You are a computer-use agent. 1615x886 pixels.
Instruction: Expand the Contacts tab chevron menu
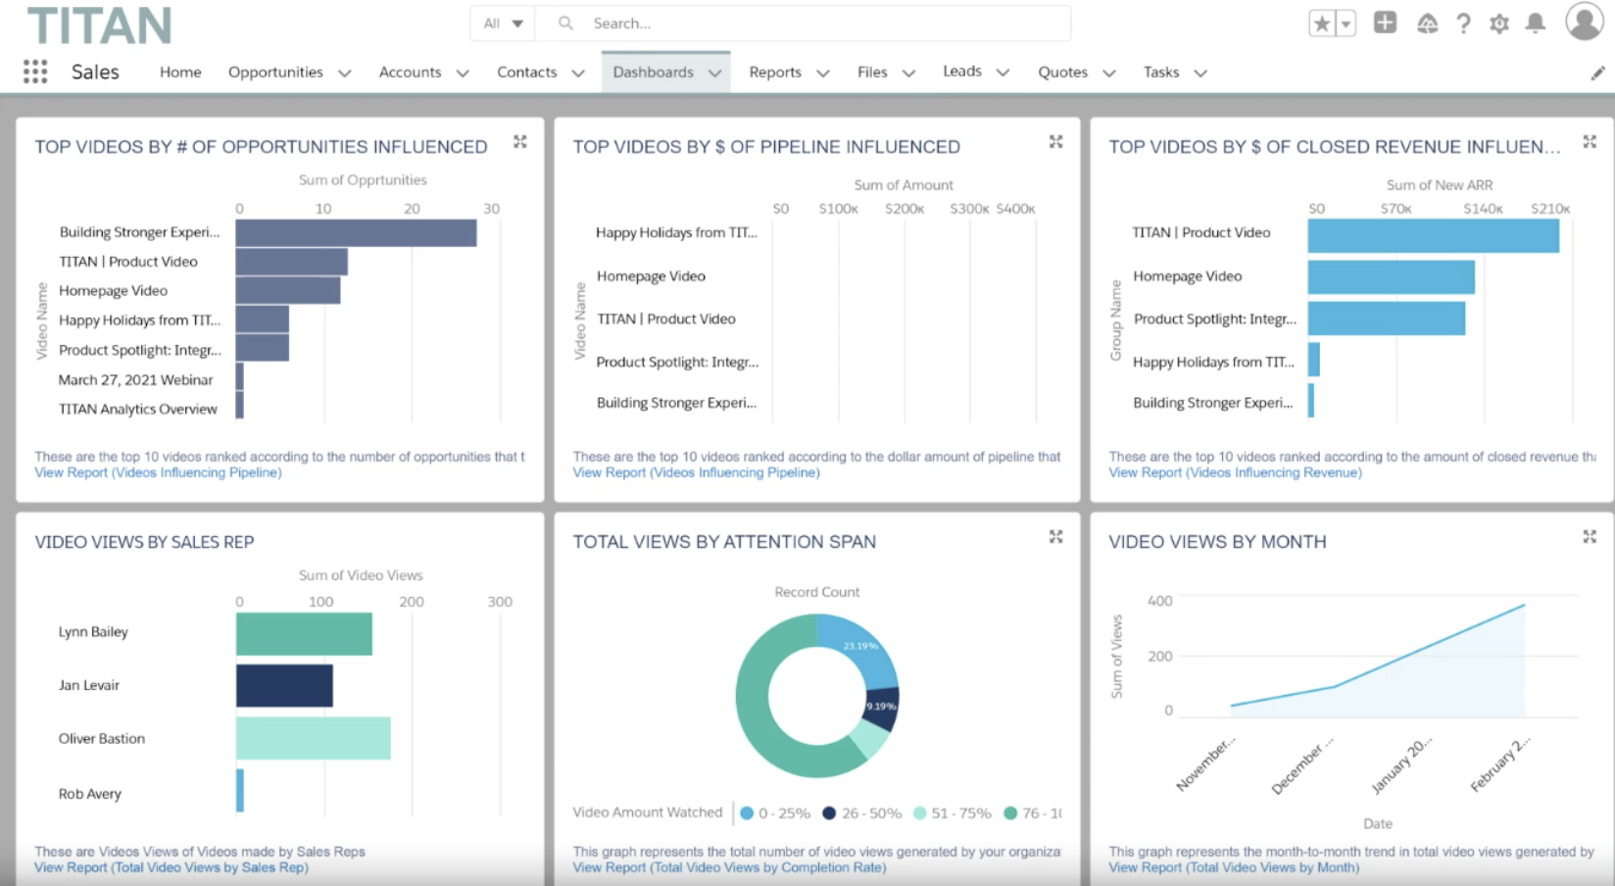coord(578,73)
